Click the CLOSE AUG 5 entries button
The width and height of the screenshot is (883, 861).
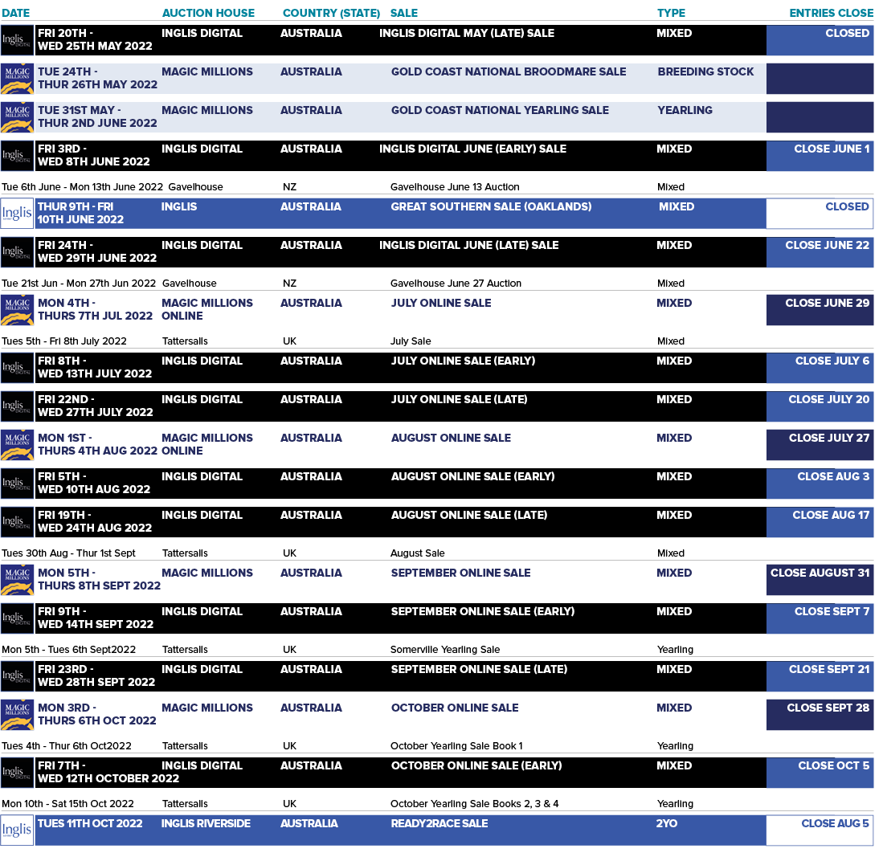point(820,830)
